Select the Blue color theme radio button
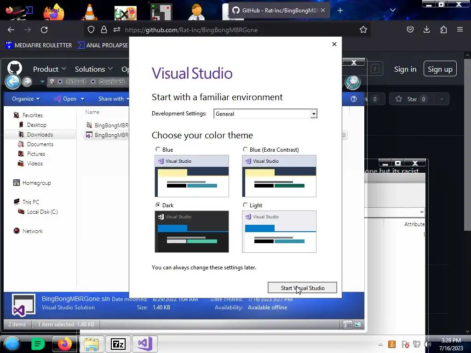Screen dimensions: 471x353 pyautogui.click(x=158, y=149)
